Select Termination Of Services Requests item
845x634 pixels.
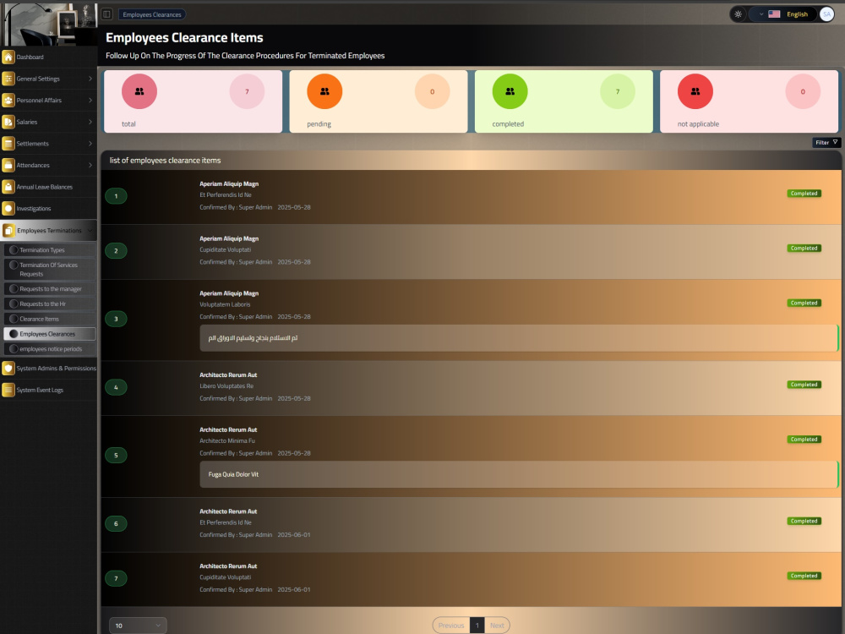point(50,269)
